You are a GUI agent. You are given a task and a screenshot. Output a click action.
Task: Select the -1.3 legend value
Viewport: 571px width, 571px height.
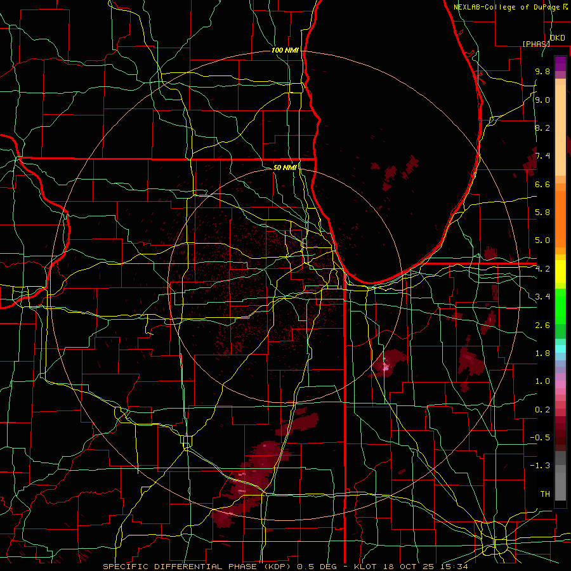(540, 466)
